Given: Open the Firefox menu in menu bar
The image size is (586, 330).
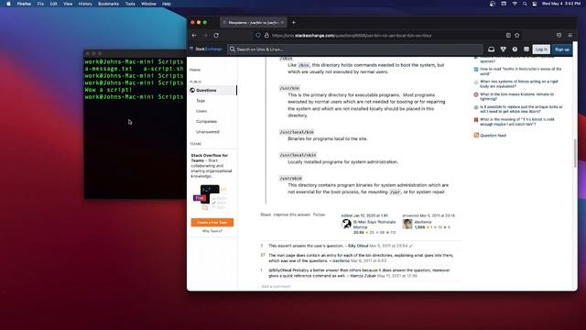Looking at the screenshot, I should click(x=24, y=4).
